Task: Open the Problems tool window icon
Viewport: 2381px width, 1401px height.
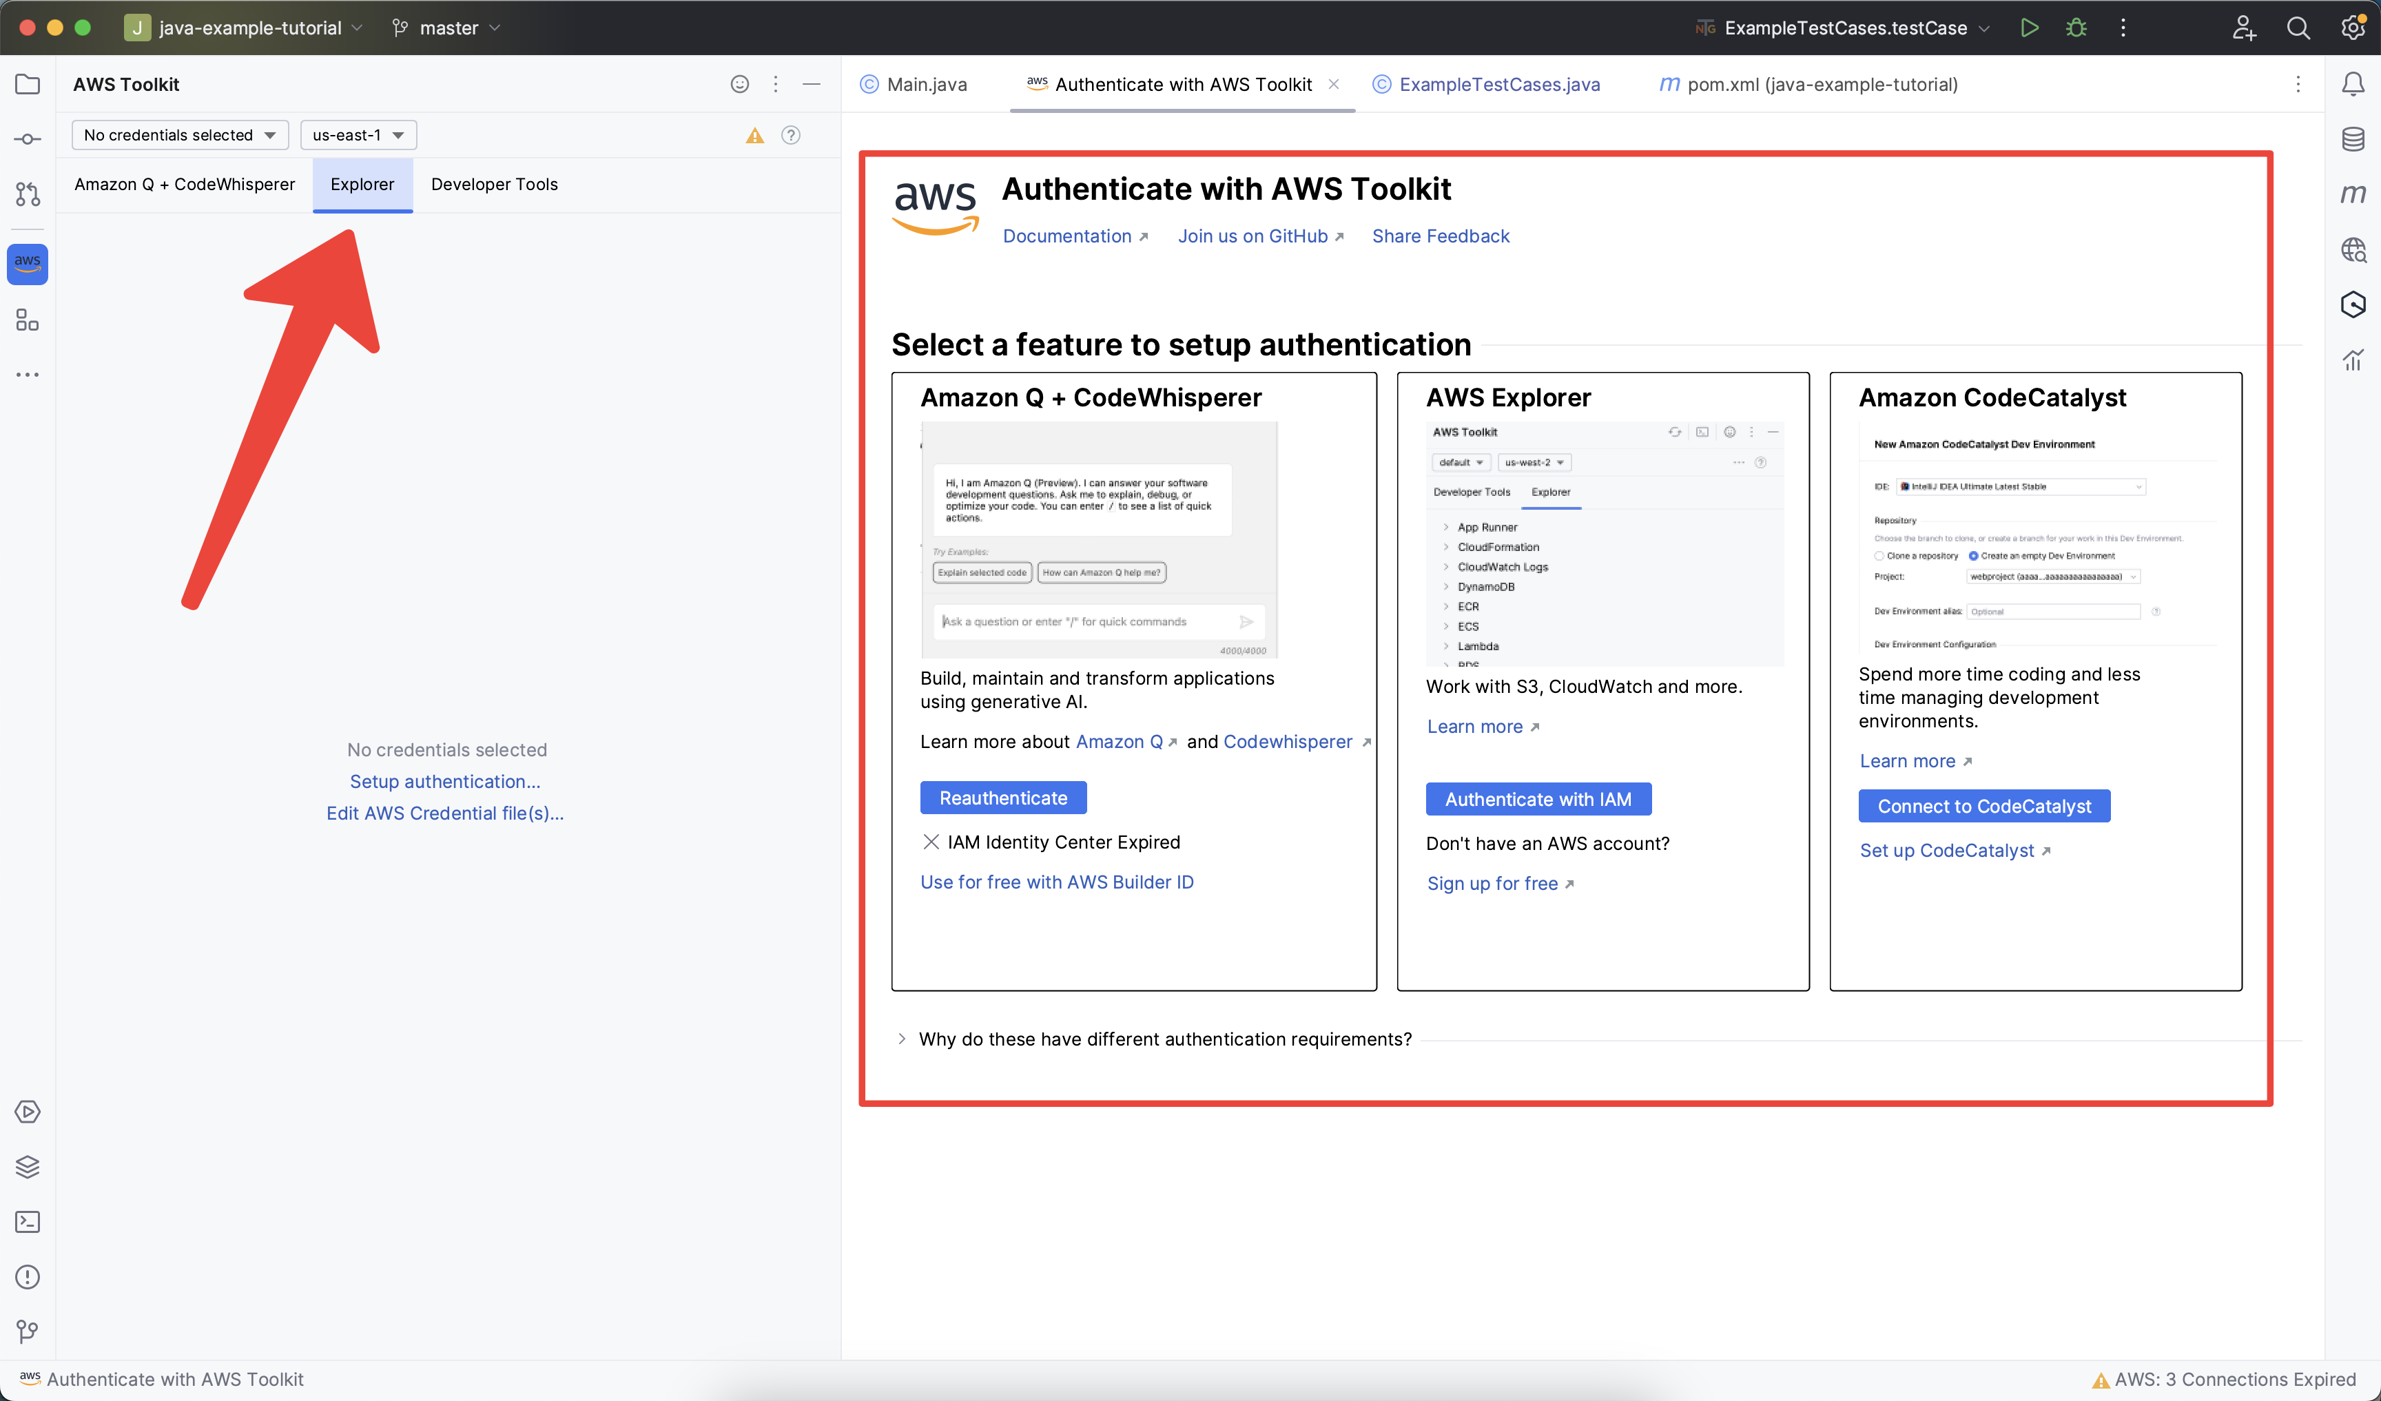Action: pyautogui.click(x=28, y=1276)
